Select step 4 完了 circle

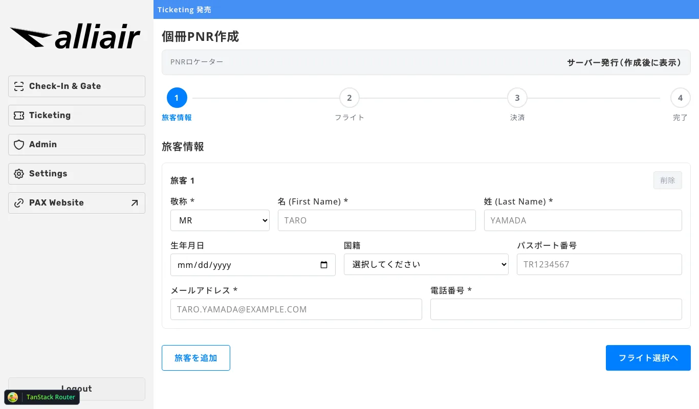(x=680, y=98)
